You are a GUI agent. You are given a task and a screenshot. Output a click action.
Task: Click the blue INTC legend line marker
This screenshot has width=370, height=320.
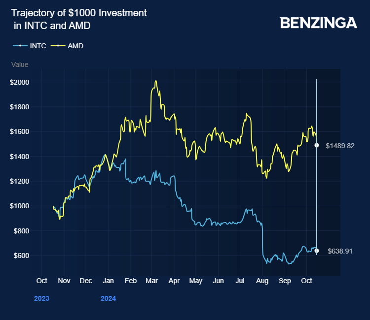20,46
